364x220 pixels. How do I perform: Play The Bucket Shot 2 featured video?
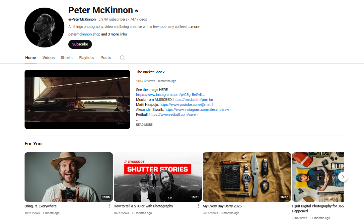77,99
